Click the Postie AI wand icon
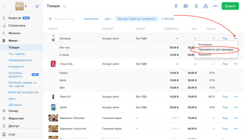The image size is (245, 139). click(x=4, y=18)
